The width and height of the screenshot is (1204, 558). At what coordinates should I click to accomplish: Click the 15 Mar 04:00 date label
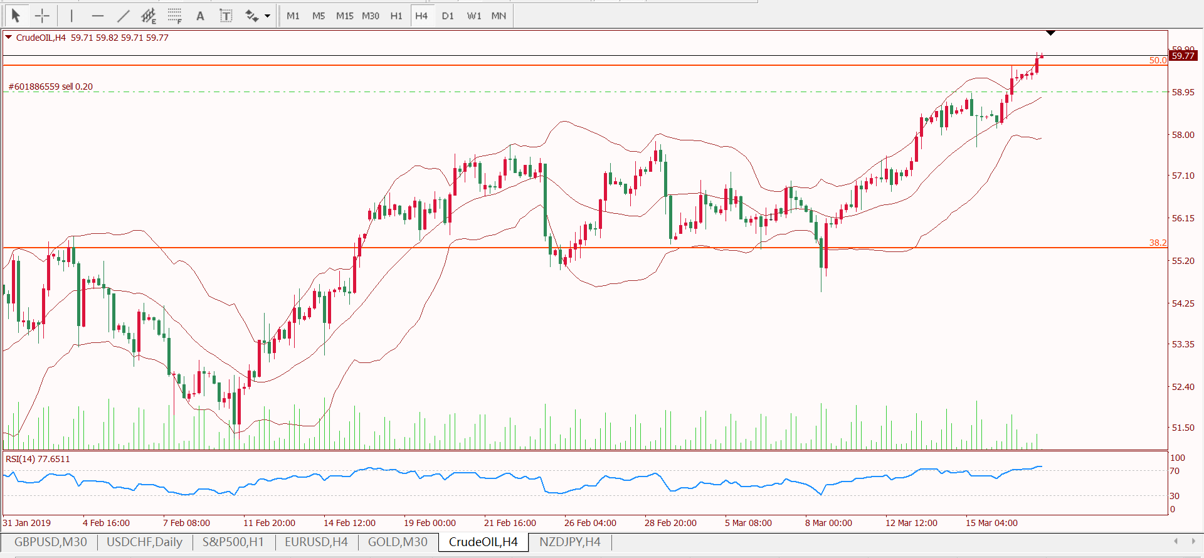click(991, 523)
